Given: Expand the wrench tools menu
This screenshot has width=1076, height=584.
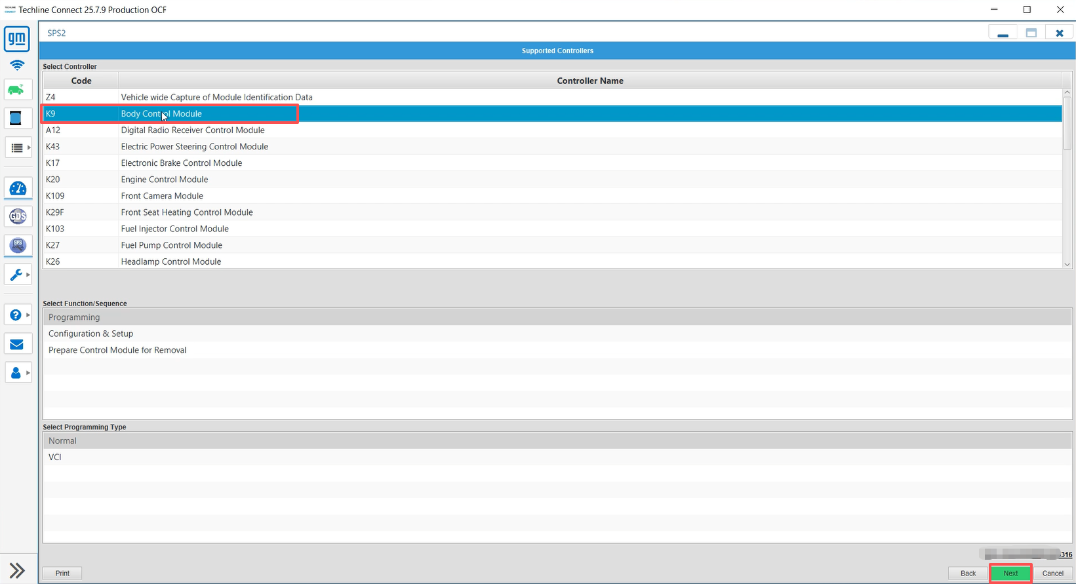Looking at the screenshot, I should point(18,275).
